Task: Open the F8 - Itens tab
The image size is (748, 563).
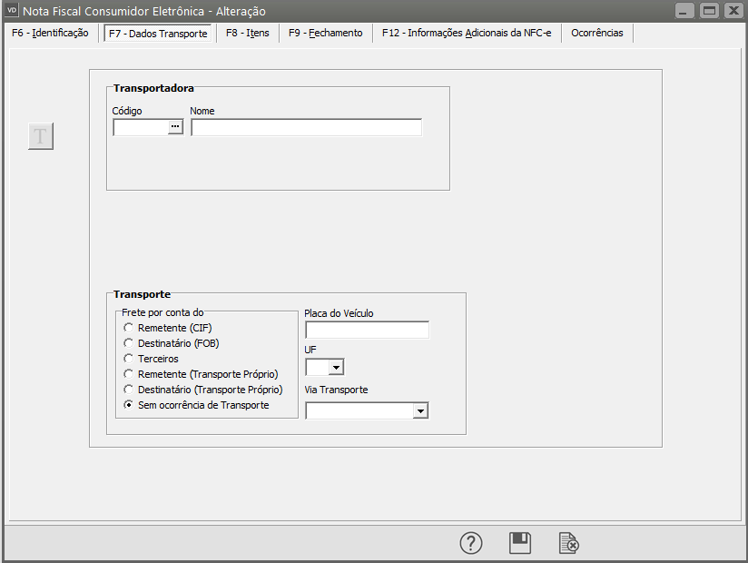Action: (247, 33)
